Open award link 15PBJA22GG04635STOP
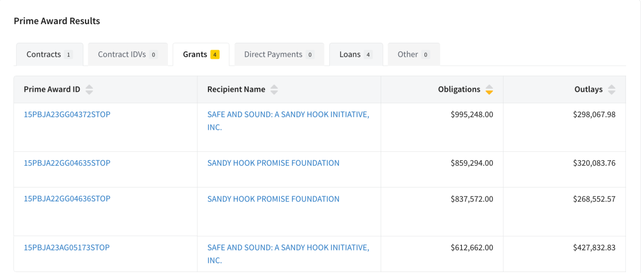This screenshot has height=273, width=641. 67,163
